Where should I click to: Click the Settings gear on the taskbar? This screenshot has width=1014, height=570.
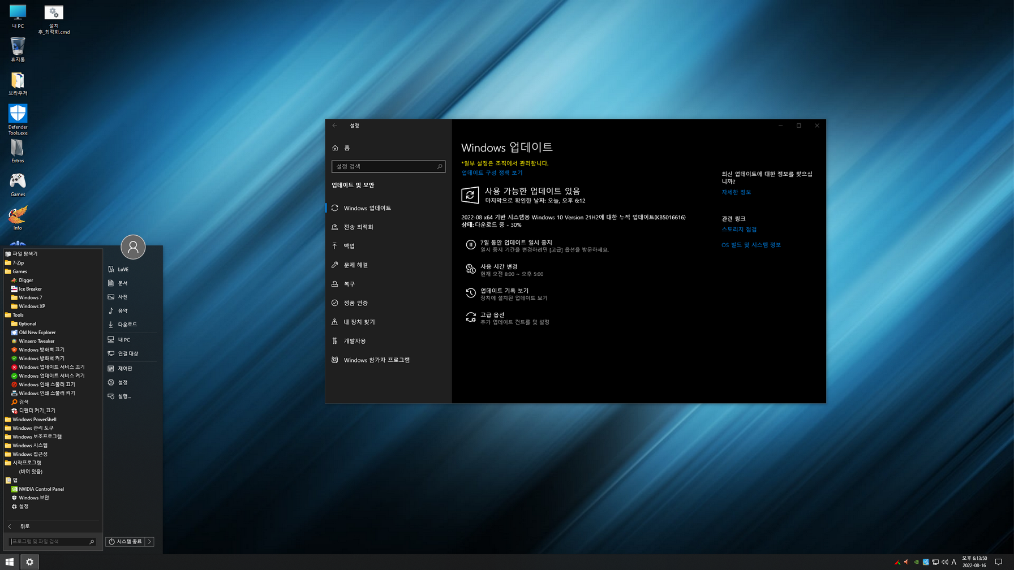click(x=29, y=562)
